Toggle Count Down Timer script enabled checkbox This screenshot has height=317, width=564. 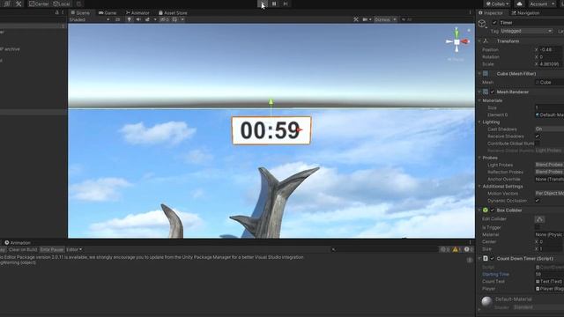[493, 258]
